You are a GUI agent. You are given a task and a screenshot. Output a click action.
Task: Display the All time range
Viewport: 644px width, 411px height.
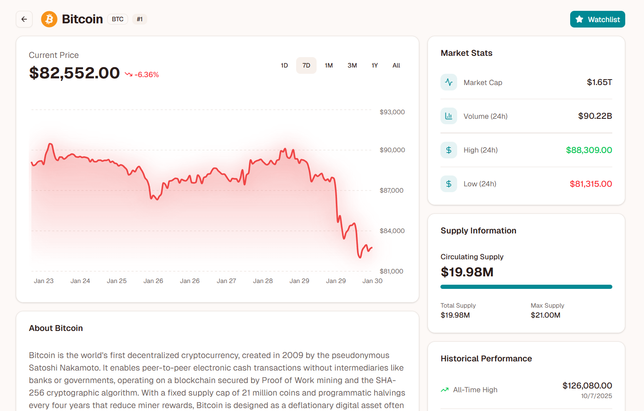coord(396,65)
